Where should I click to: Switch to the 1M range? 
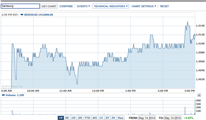click(73, 118)
